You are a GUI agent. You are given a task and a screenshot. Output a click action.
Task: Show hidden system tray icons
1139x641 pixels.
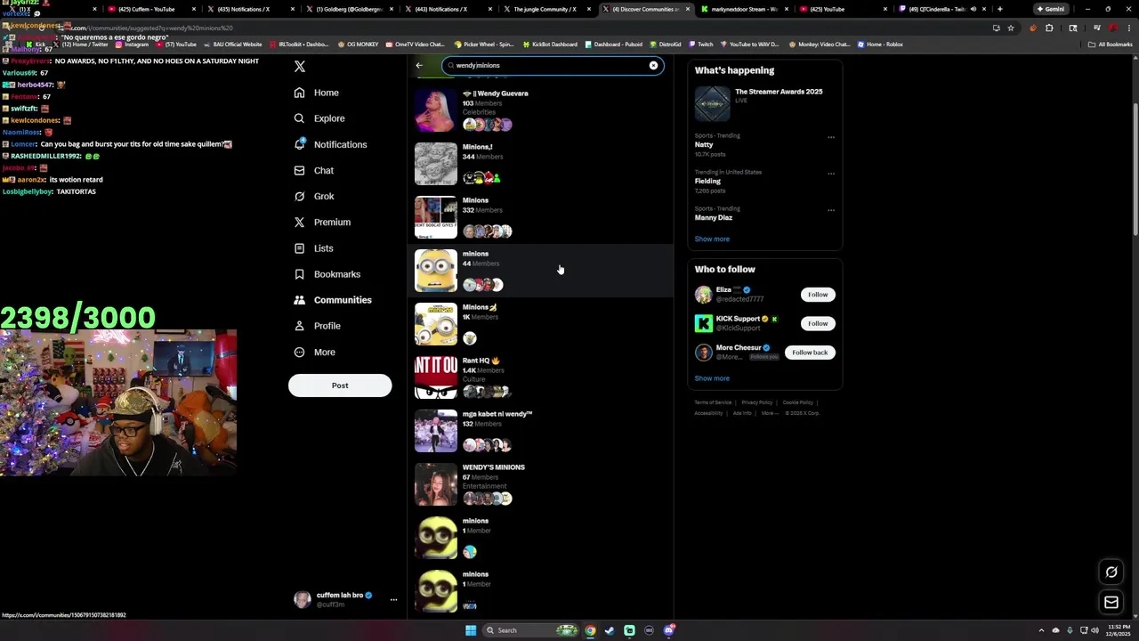point(1041,630)
